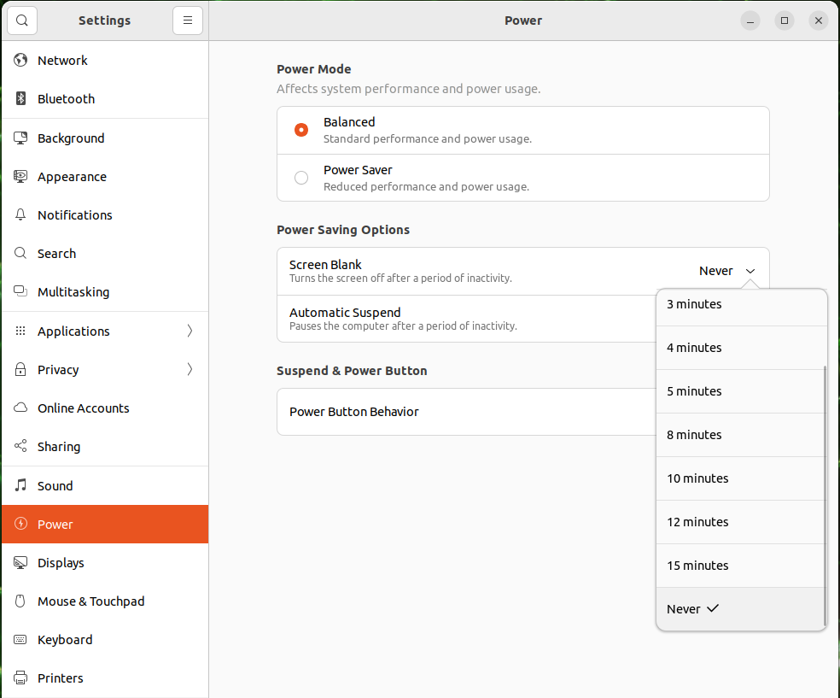Screen dimensions: 840x698
Task: Click the Network globe icon in sidebar
Action: pos(21,61)
